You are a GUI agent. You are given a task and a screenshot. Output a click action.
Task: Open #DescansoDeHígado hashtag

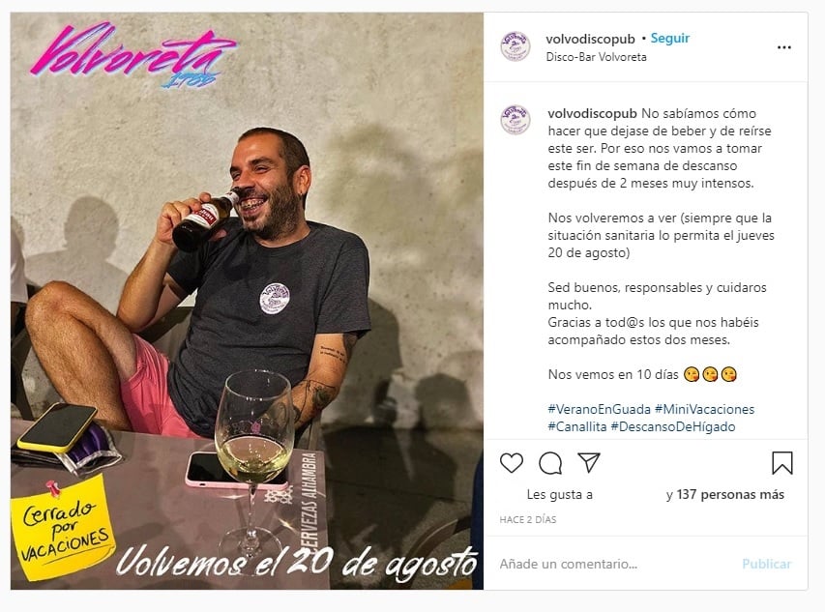coord(673,426)
